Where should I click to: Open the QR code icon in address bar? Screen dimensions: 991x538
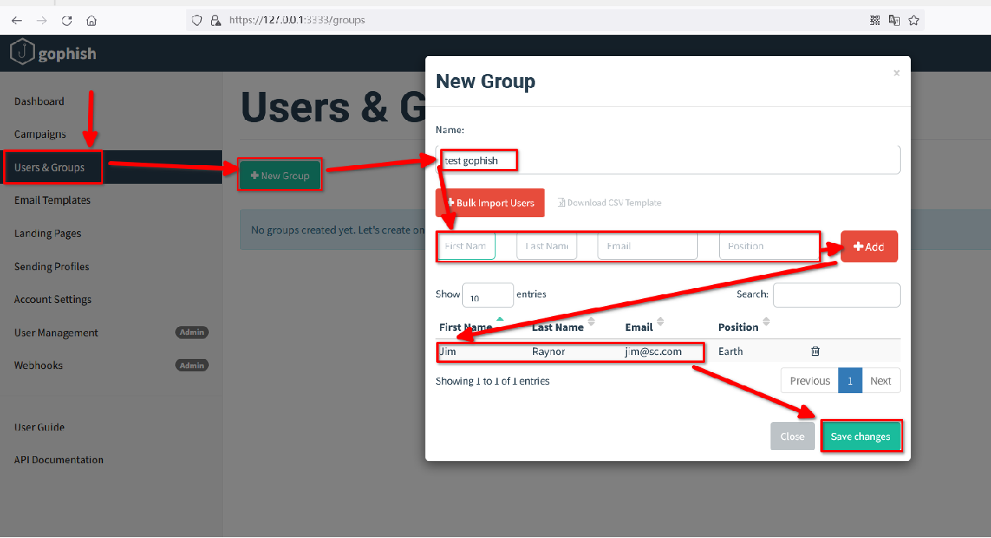pyautogui.click(x=875, y=20)
